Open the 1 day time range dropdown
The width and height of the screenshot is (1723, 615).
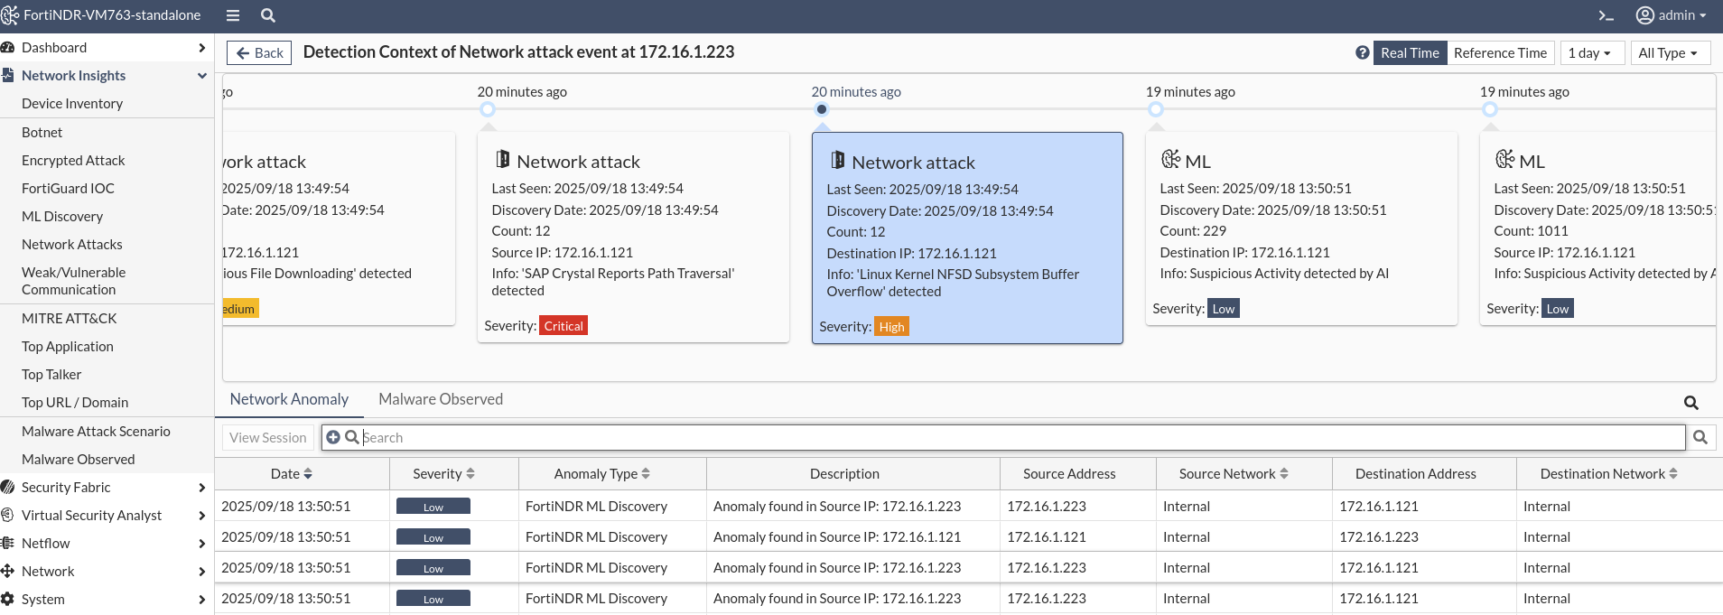(1589, 52)
